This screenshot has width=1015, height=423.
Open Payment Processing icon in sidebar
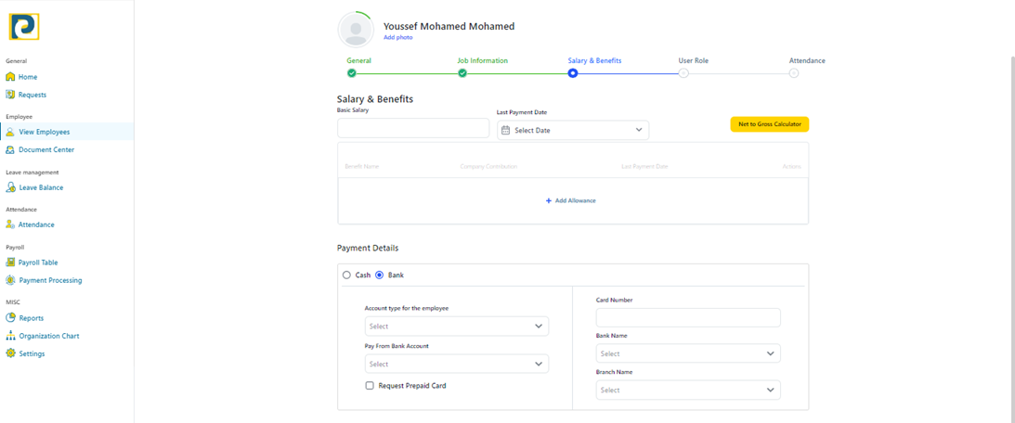click(10, 280)
